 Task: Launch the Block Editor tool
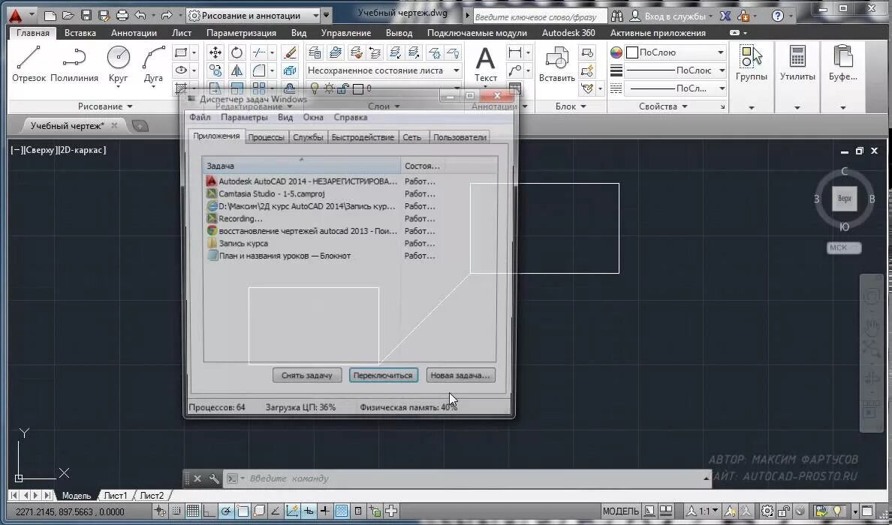587,70
